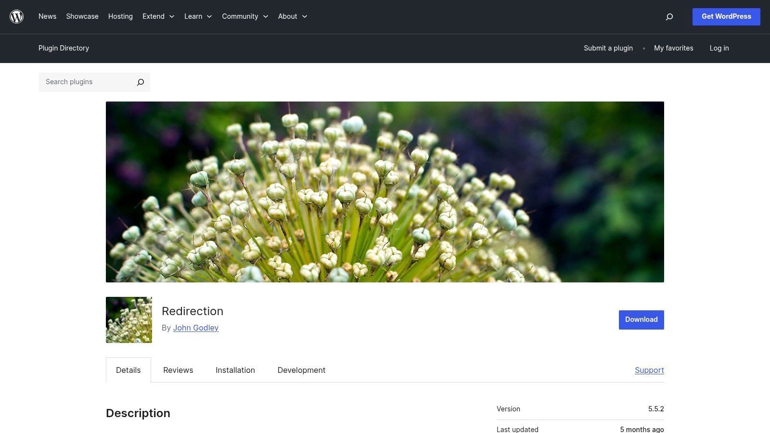Switch to the Installation tab
The image size is (770, 433).
click(235, 370)
